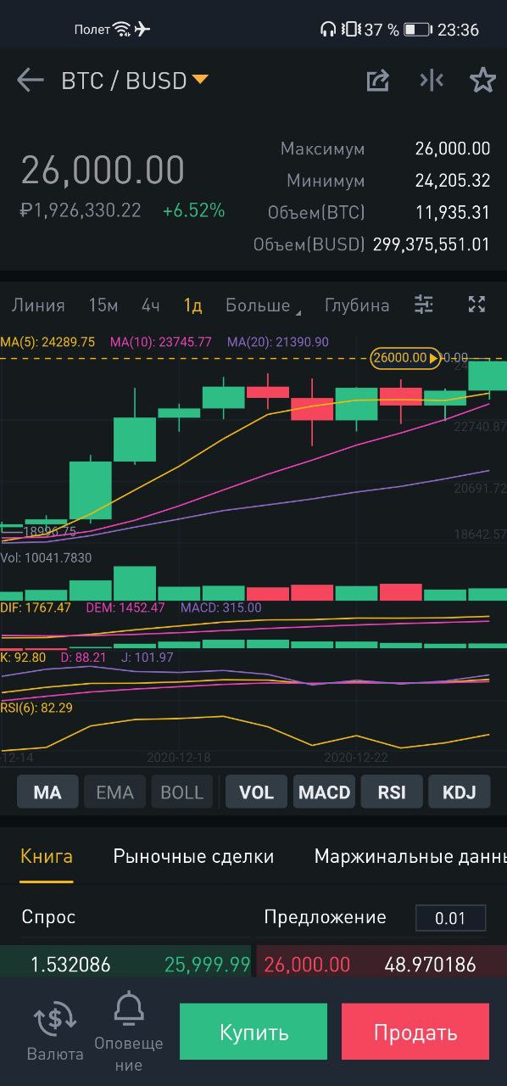Tap the bid amount 1.532086
507x1086 pixels.
(x=70, y=965)
